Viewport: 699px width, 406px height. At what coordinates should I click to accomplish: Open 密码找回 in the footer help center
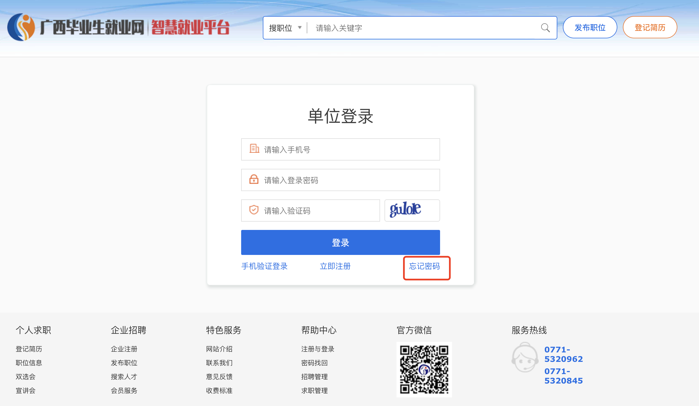pos(314,363)
